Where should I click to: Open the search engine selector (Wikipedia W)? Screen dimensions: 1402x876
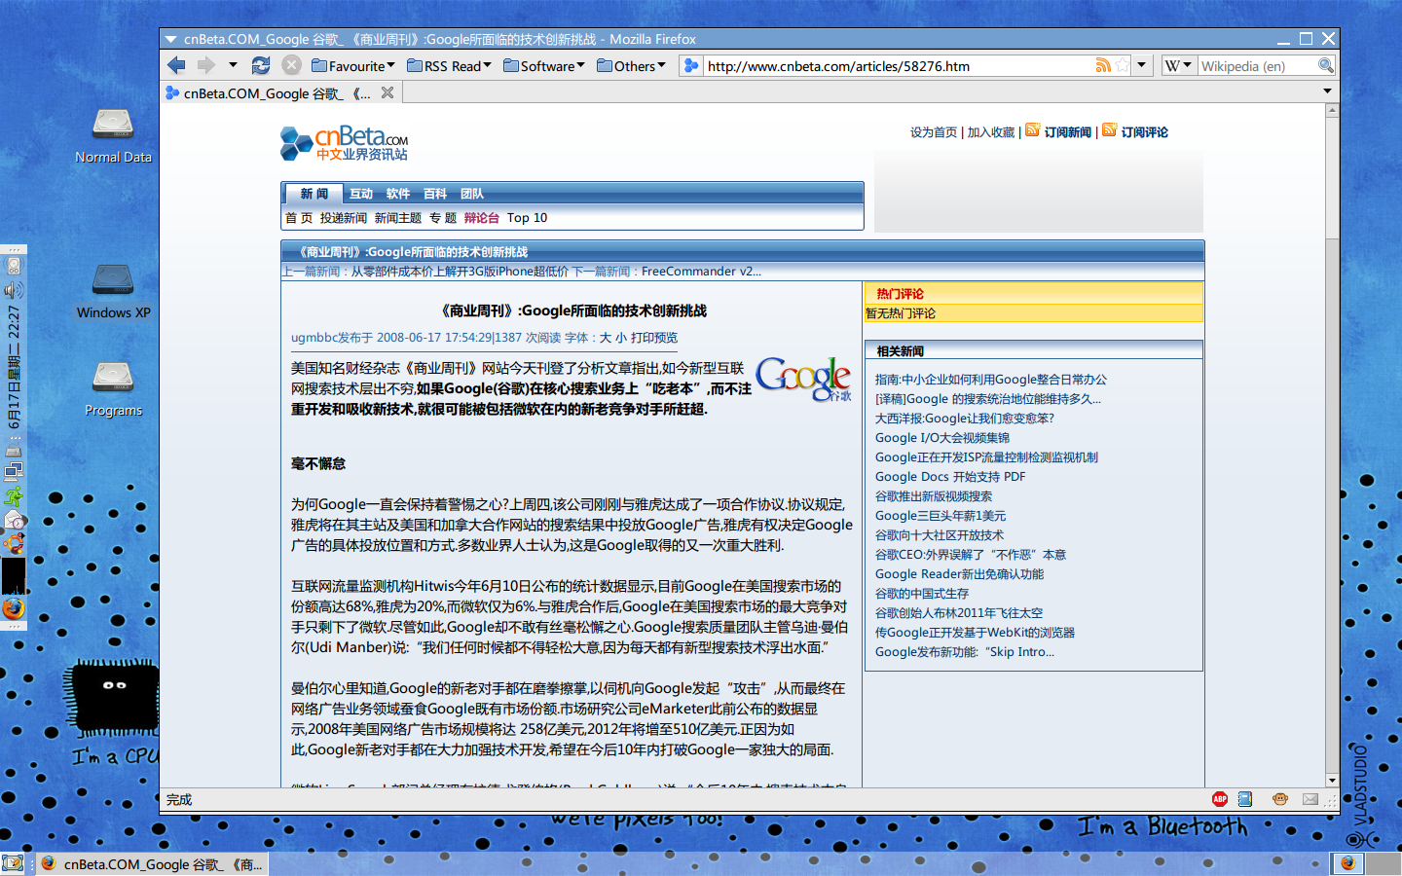point(1177,65)
